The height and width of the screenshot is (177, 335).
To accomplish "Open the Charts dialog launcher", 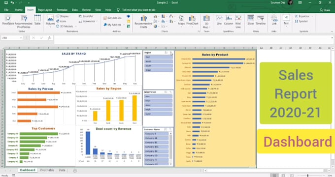I will pyautogui.click(x=199, y=31).
